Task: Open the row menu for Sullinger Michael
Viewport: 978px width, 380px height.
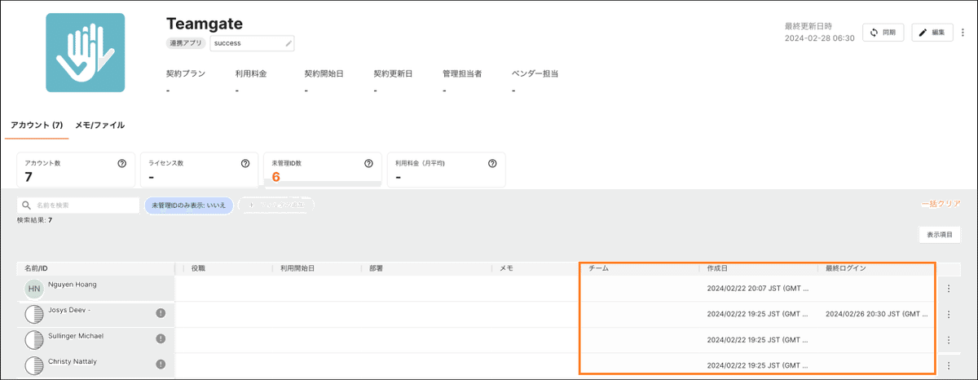Action: 949,340
